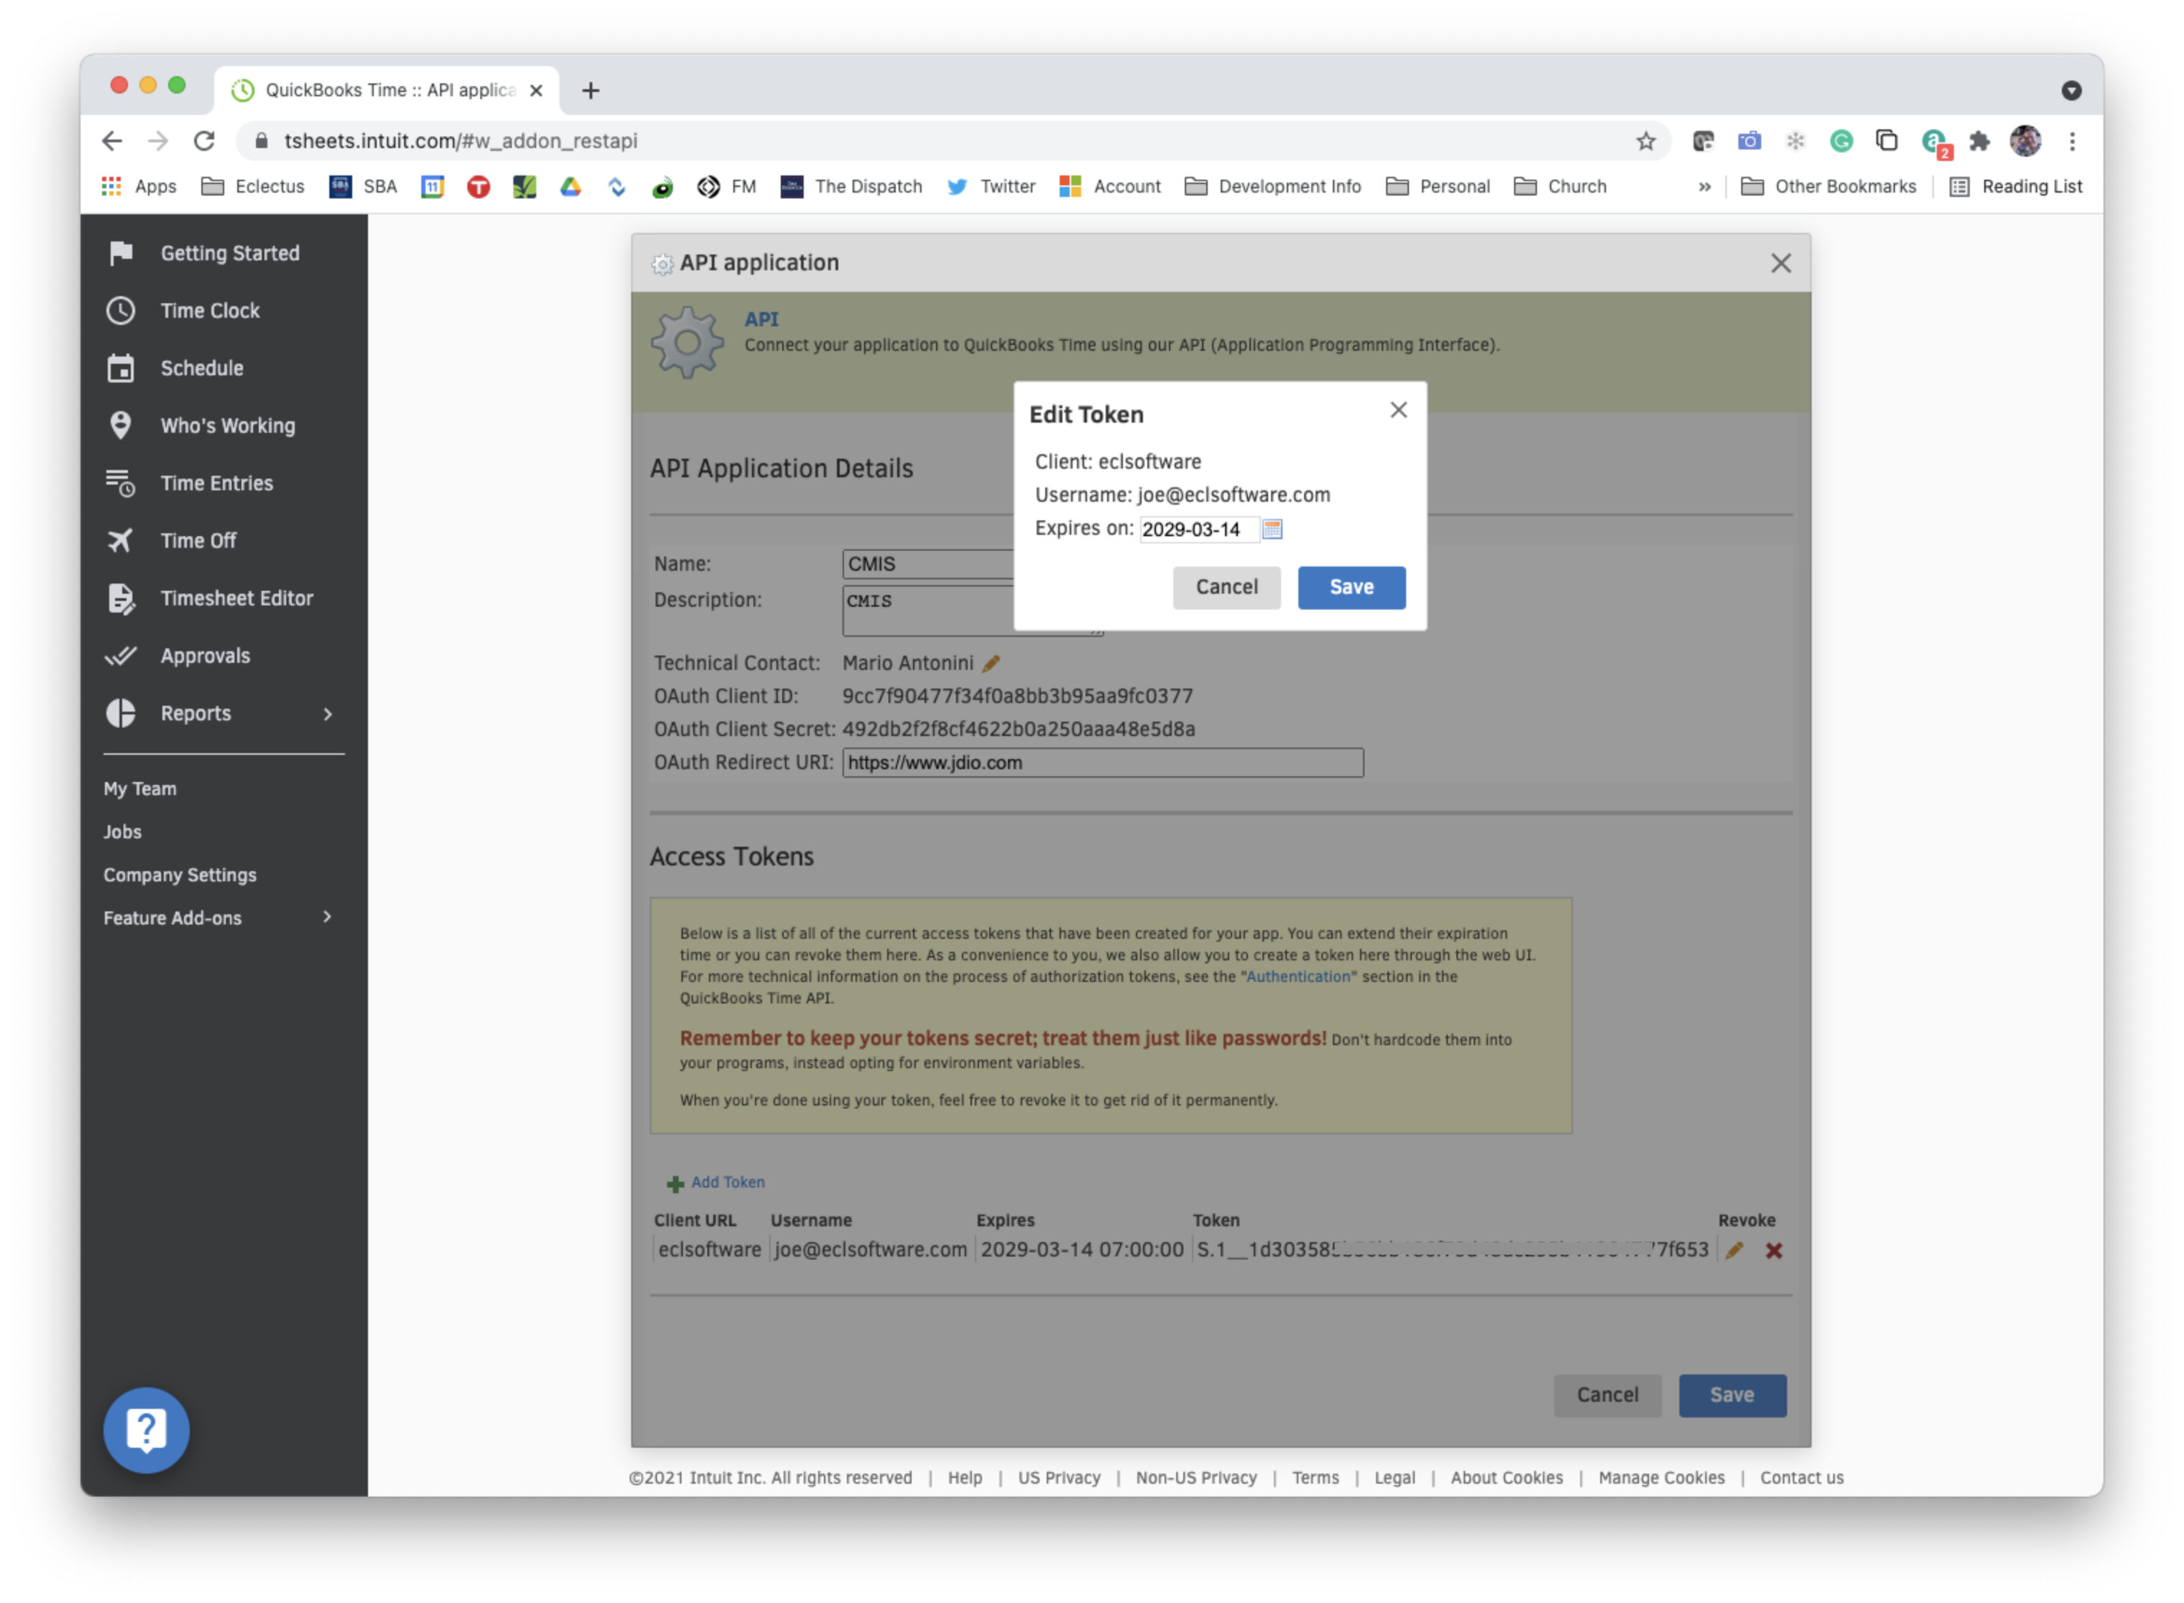Click the OAuth Redirect URI field
This screenshot has height=1603, width=2184.
[x=1102, y=763]
